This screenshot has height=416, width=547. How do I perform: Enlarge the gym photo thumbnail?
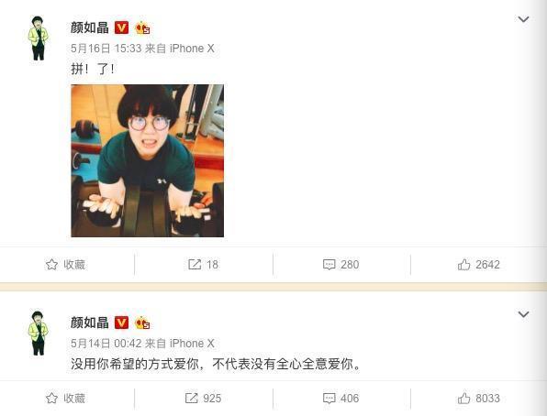point(147,160)
